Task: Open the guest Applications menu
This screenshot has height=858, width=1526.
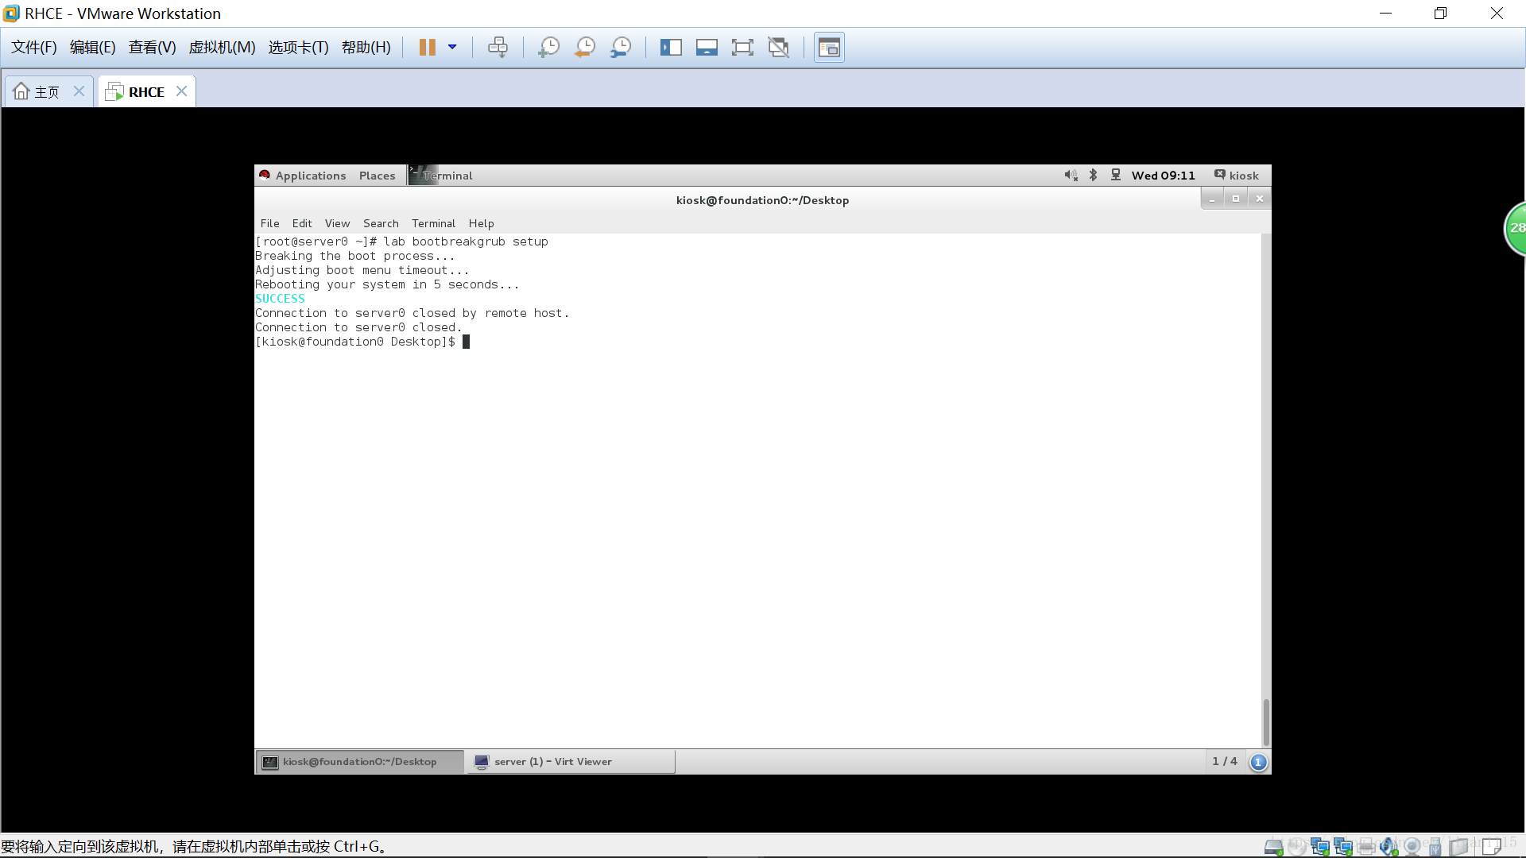Action: pyautogui.click(x=310, y=176)
